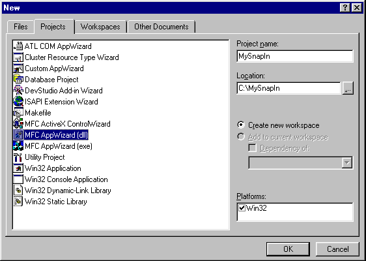Open the Other Documents tab
This screenshot has width=366, height=261.
162,27
